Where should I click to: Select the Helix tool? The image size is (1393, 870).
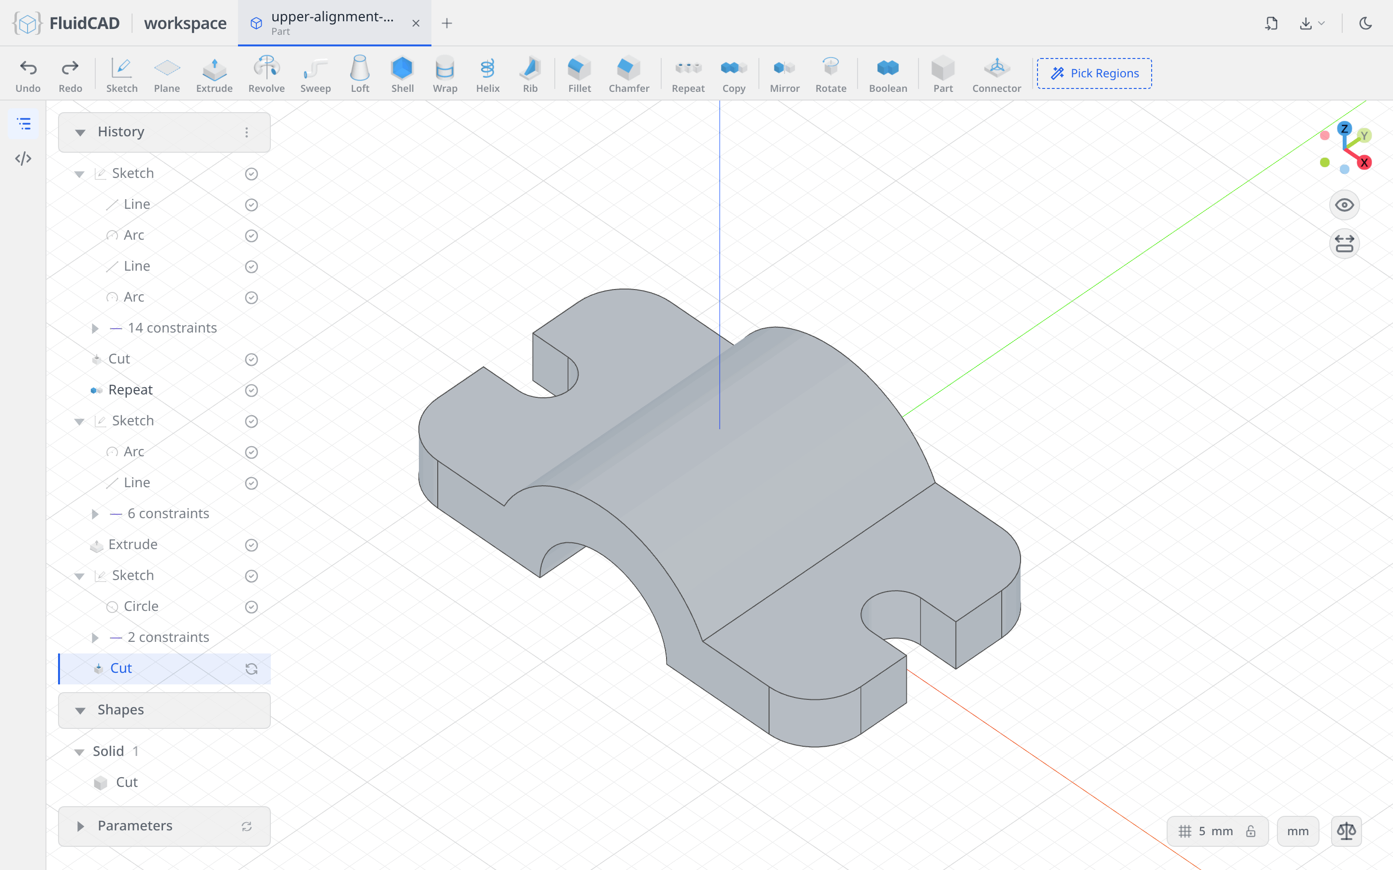click(488, 73)
